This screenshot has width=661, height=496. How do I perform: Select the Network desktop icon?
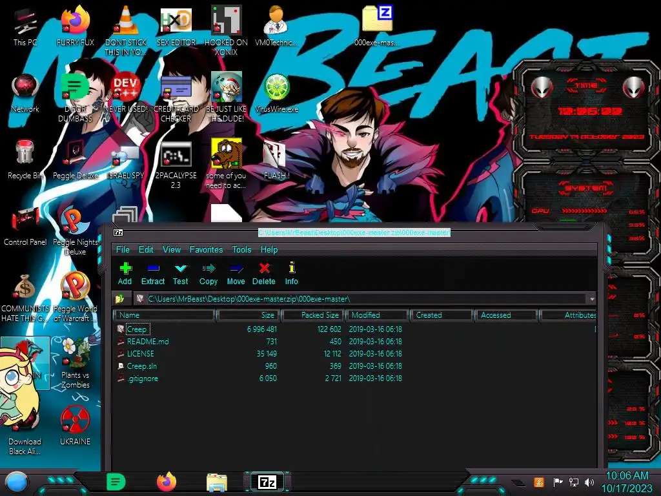click(25, 94)
